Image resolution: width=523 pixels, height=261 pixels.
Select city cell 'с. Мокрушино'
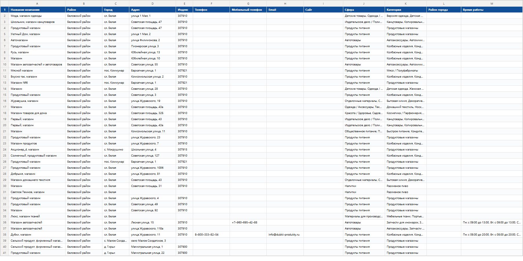[x=116, y=150]
